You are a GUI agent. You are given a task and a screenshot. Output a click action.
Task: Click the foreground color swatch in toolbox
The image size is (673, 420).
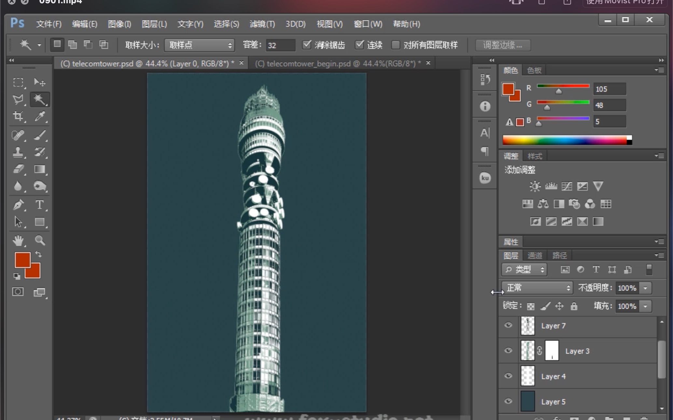21,259
